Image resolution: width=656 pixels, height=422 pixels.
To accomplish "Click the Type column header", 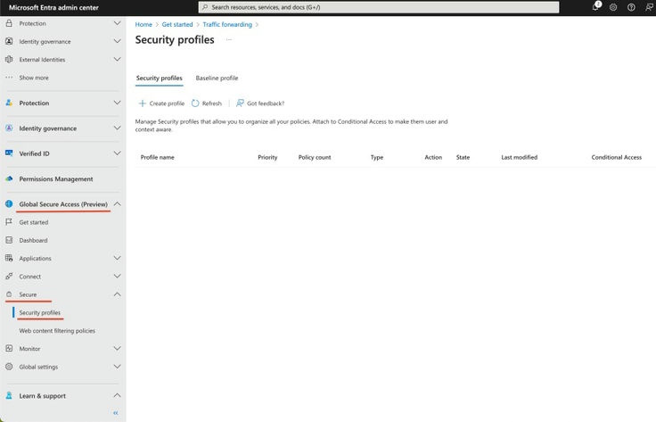I will [x=376, y=157].
